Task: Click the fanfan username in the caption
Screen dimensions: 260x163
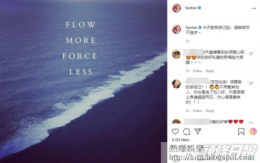Action: coord(191,27)
